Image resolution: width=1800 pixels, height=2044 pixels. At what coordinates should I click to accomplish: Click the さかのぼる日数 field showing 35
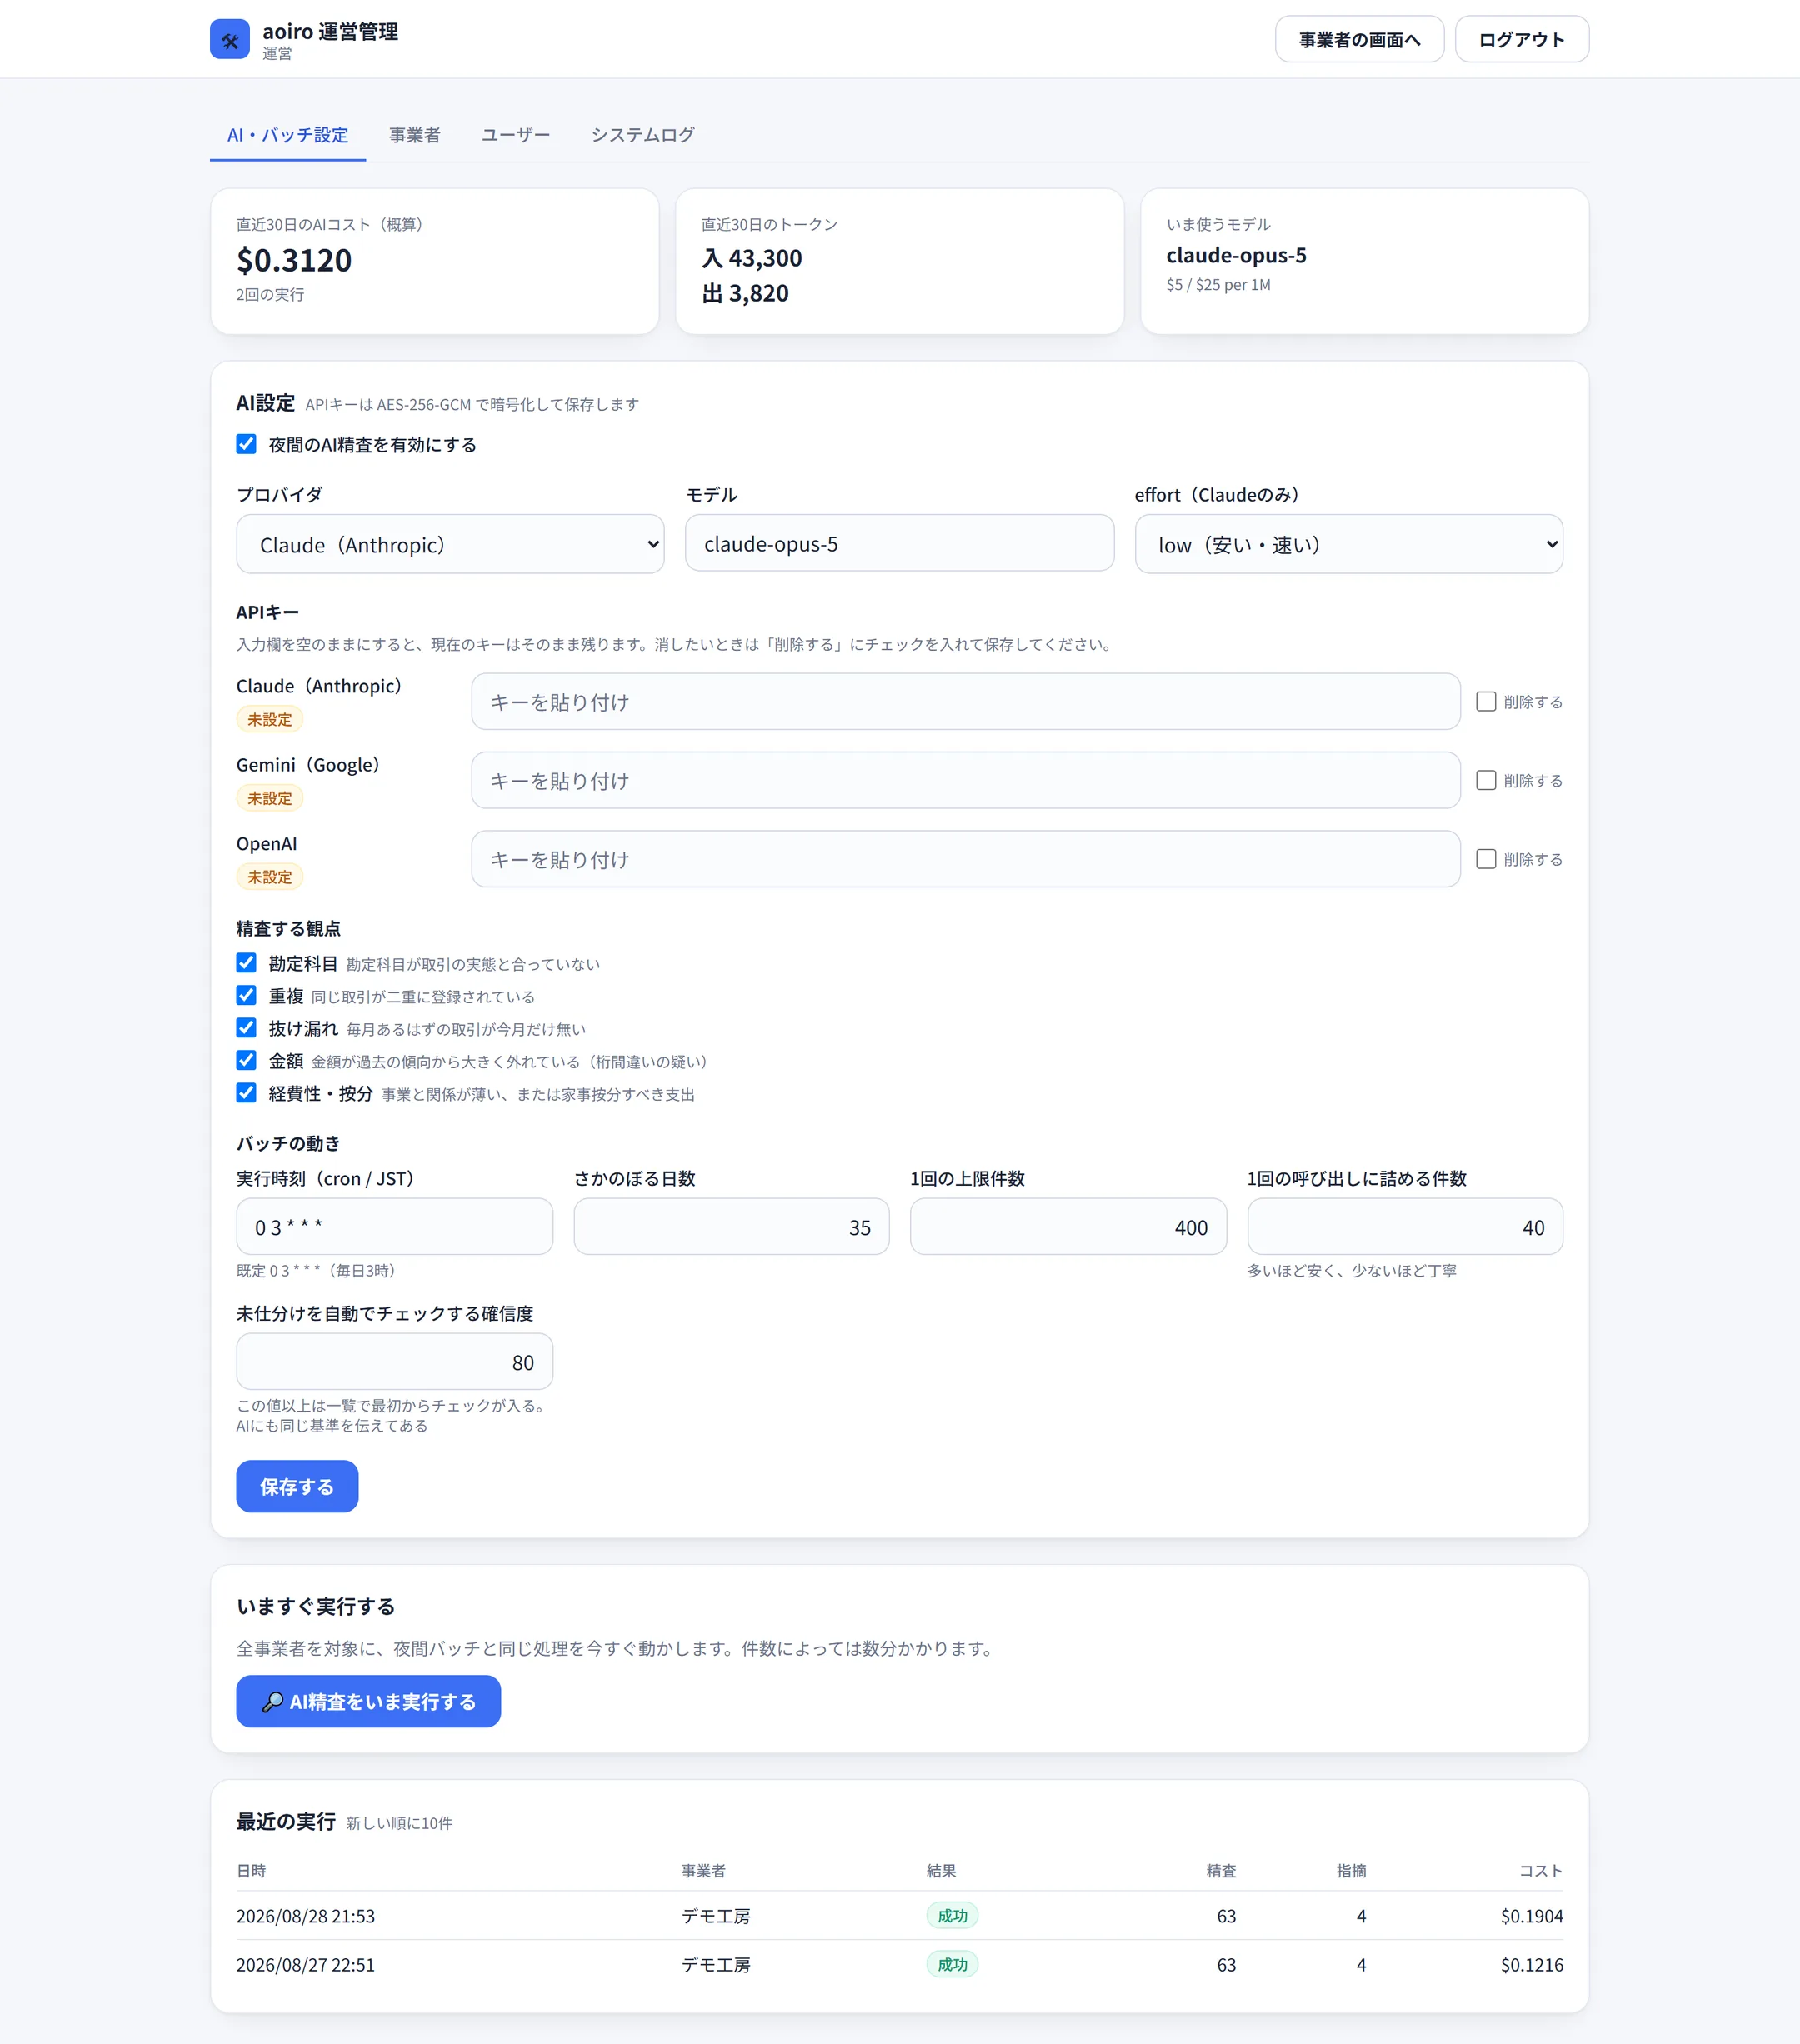click(731, 1227)
